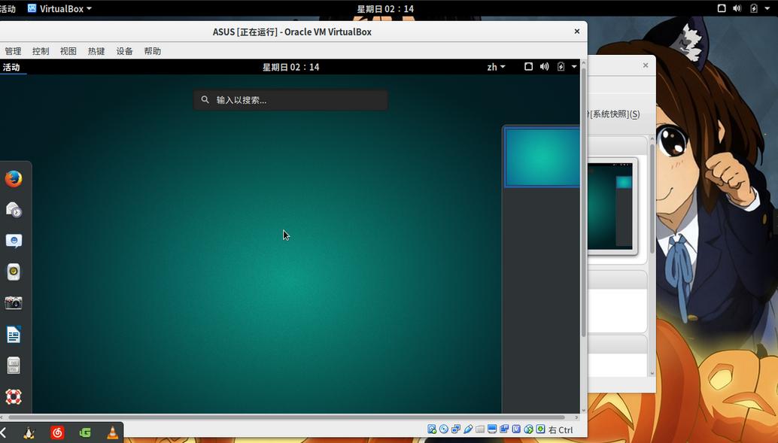Launch the chat messenger dock icon
Screen dimensions: 778x443
point(14,241)
